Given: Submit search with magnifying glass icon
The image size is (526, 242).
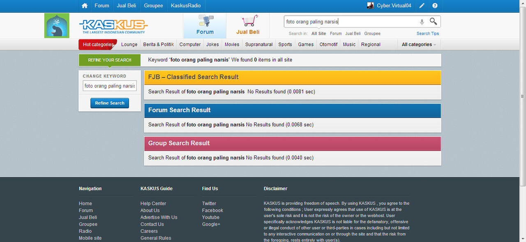Looking at the screenshot, I should 434,21.
